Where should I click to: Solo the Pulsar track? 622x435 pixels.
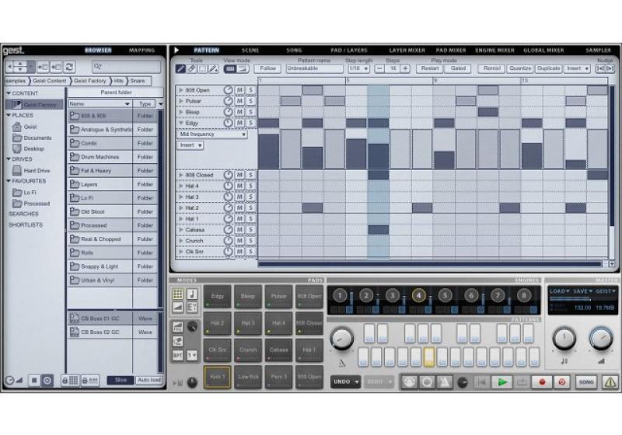[x=250, y=101]
